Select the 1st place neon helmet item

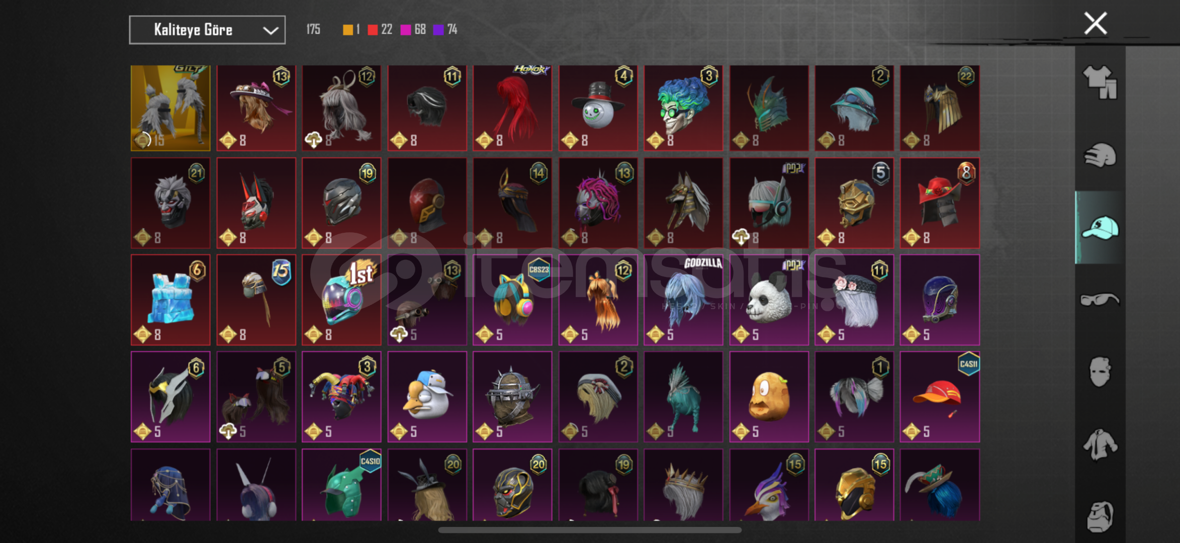[341, 300]
